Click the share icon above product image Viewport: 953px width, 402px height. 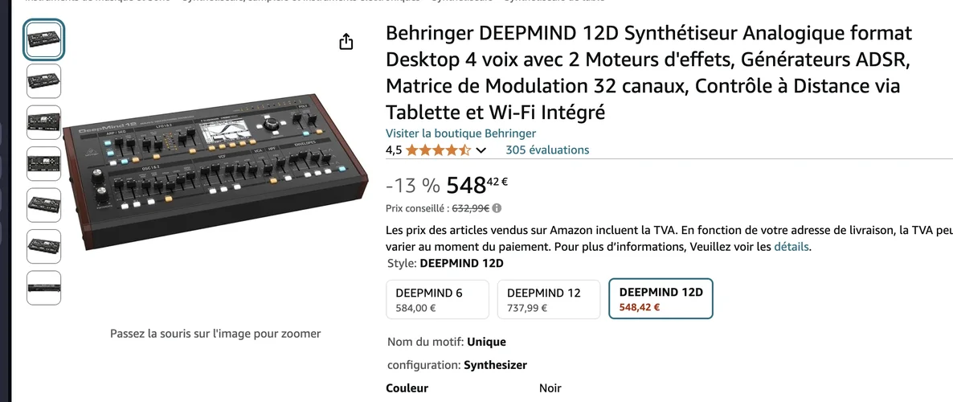pos(346,42)
